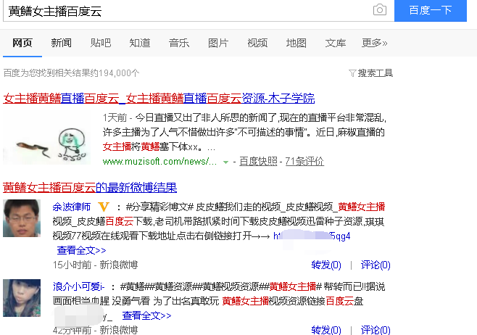Click the camera image-search icon
Viewport: 477px width, 335px height.
tap(380, 10)
